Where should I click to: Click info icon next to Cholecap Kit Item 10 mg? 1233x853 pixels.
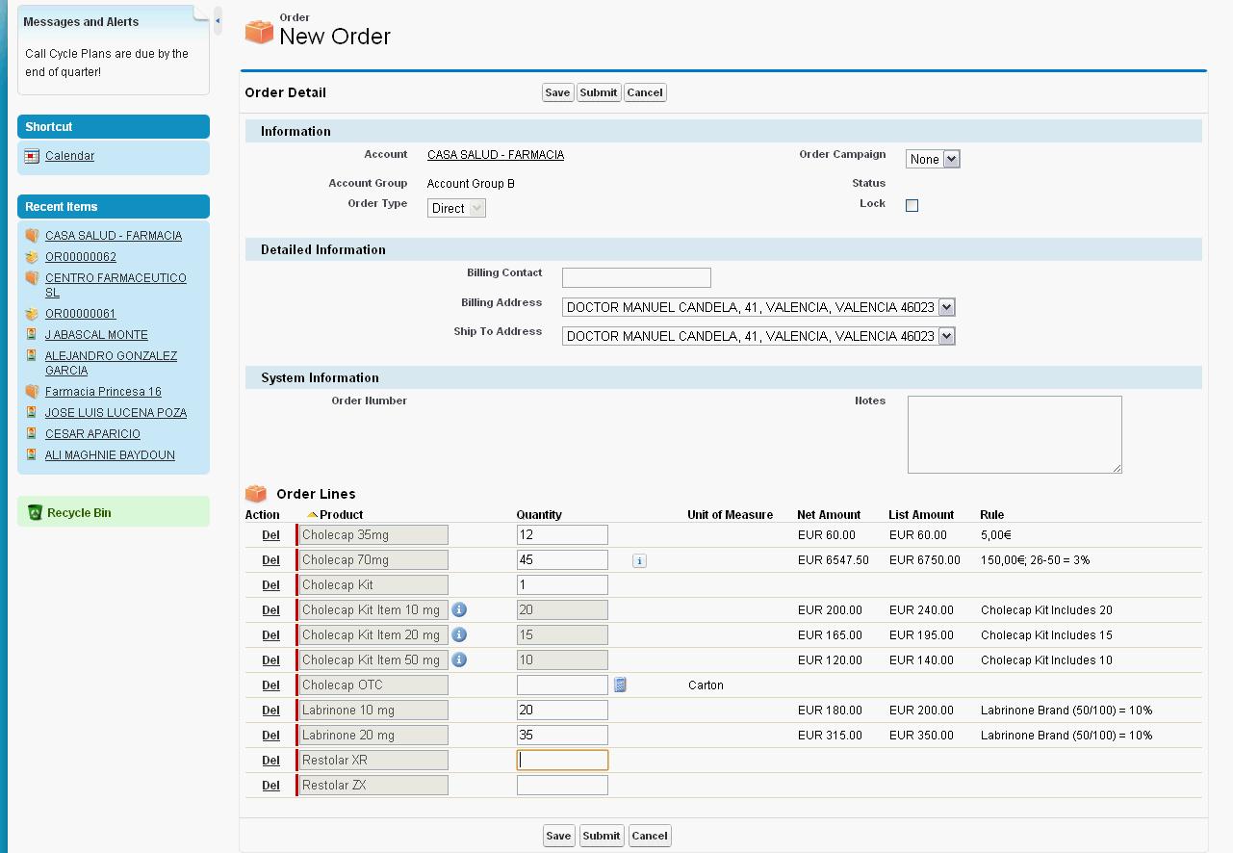point(459,609)
